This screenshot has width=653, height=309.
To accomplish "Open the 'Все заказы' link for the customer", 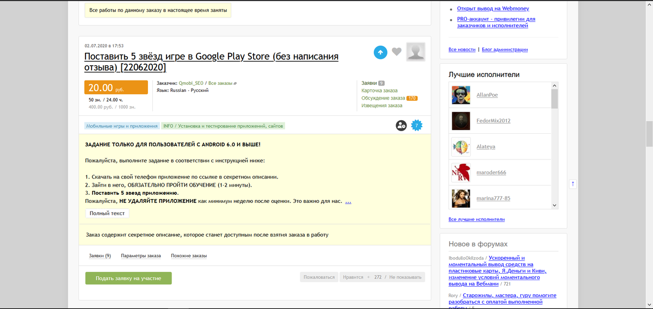I will coord(220,83).
